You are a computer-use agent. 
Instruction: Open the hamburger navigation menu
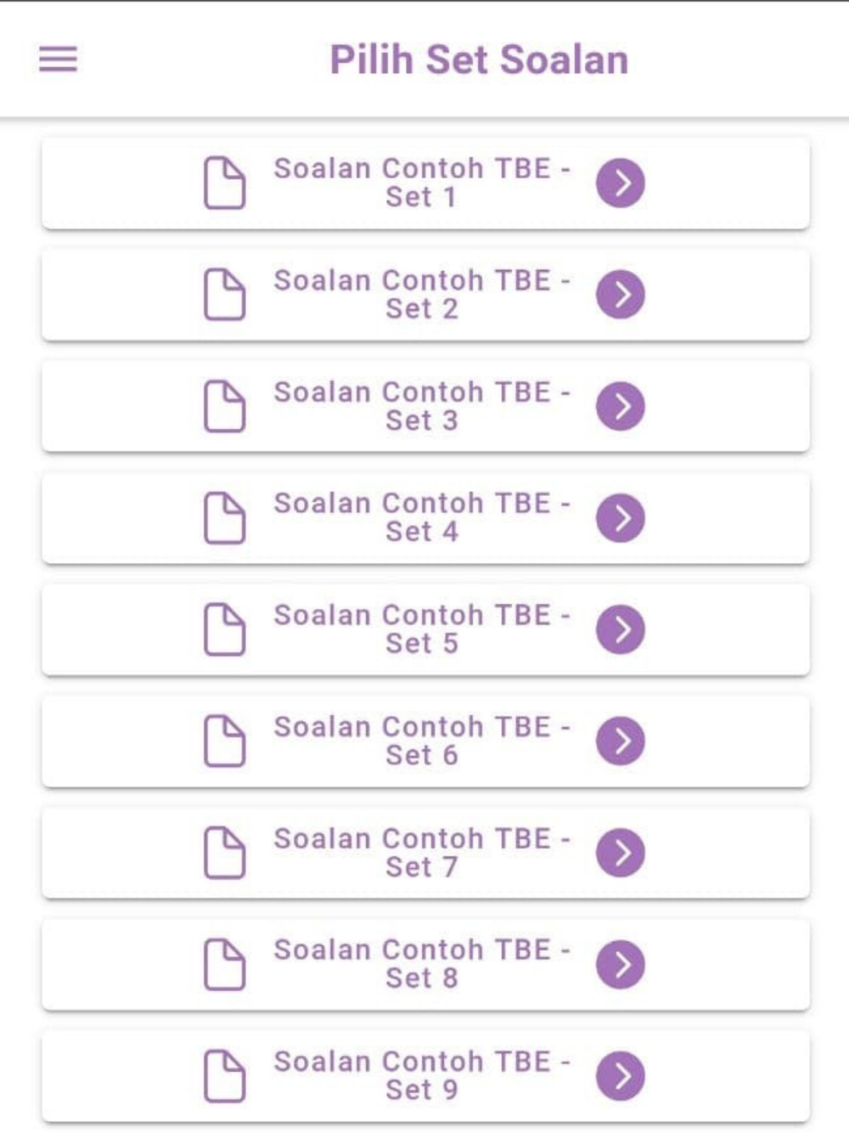point(58,59)
